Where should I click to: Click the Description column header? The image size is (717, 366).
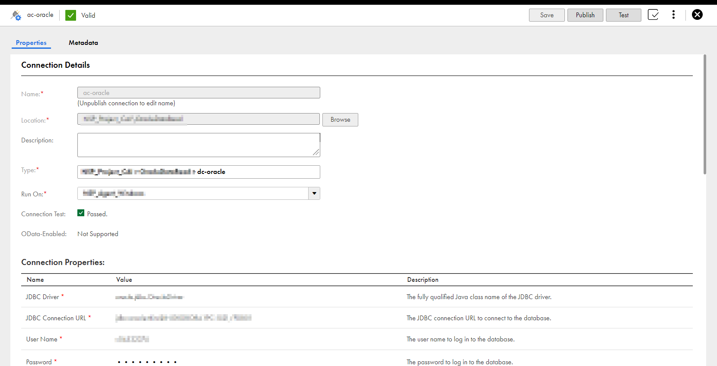click(423, 280)
